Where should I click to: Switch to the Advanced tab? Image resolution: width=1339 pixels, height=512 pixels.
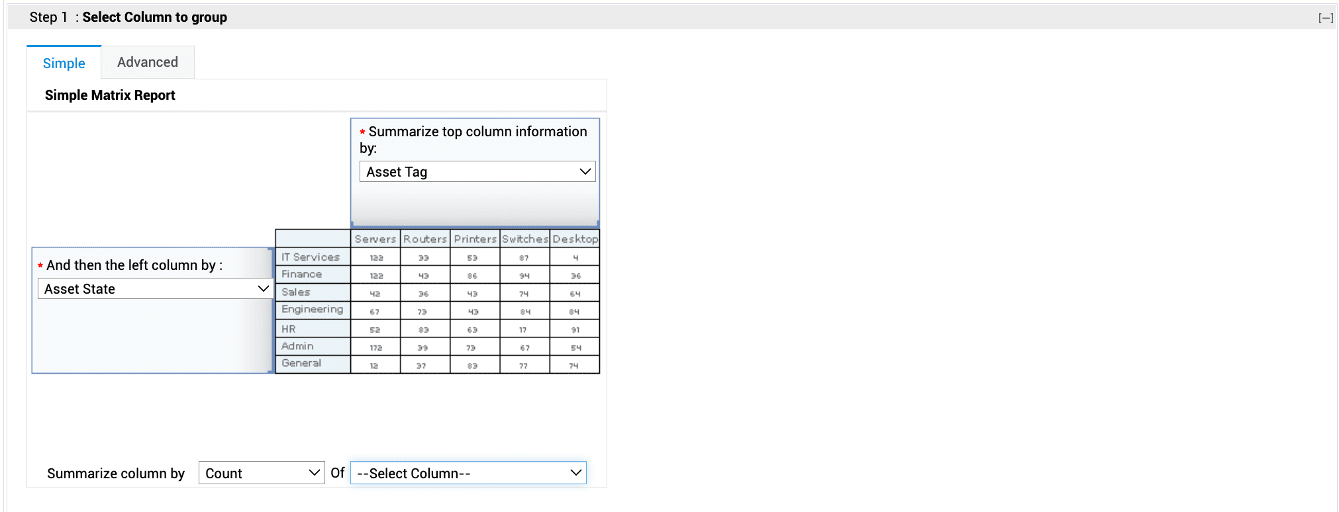click(147, 62)
